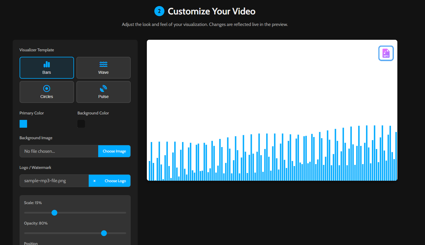Clear the uploaded logo with the × button
This screenshot has height=245, width=425.
94,181
